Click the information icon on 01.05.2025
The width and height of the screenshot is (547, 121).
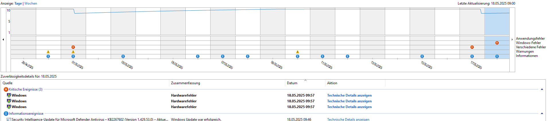point(73,56)
